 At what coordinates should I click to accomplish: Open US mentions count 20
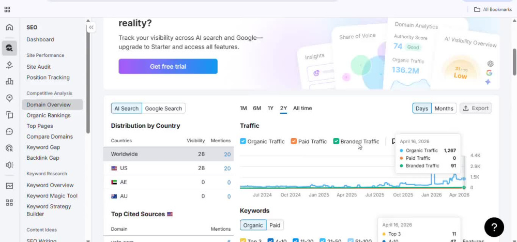[x=227, y=169]
